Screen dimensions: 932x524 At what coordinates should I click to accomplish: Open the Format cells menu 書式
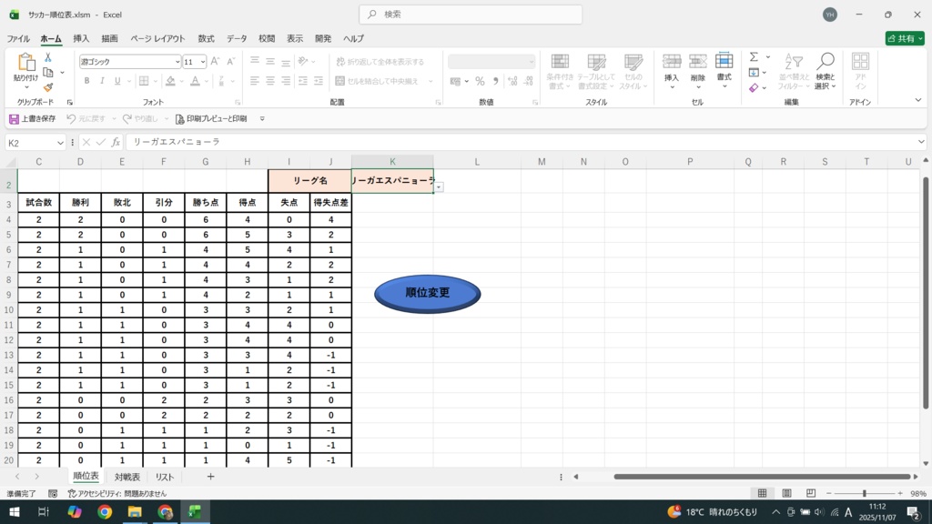point(724,71)
